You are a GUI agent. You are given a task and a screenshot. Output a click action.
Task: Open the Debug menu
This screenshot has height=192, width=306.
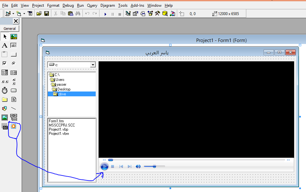click(68, 5)
